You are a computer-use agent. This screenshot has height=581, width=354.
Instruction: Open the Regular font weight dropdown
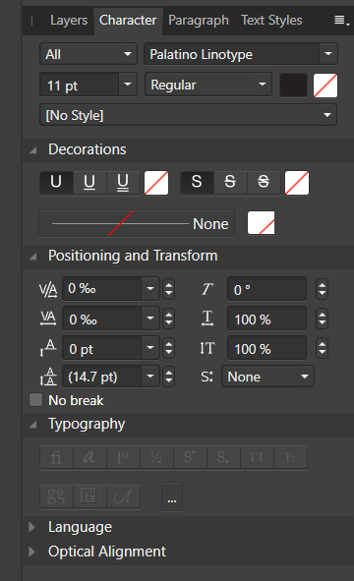coord(208,85)
